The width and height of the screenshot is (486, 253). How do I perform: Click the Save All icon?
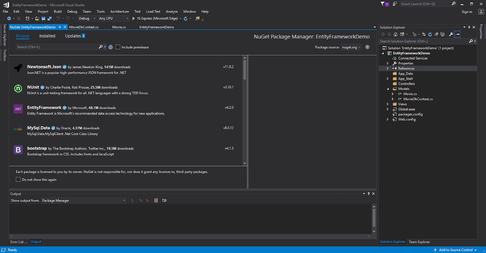point(50,18)
